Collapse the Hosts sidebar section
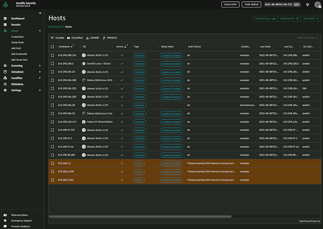 [40, 31]
